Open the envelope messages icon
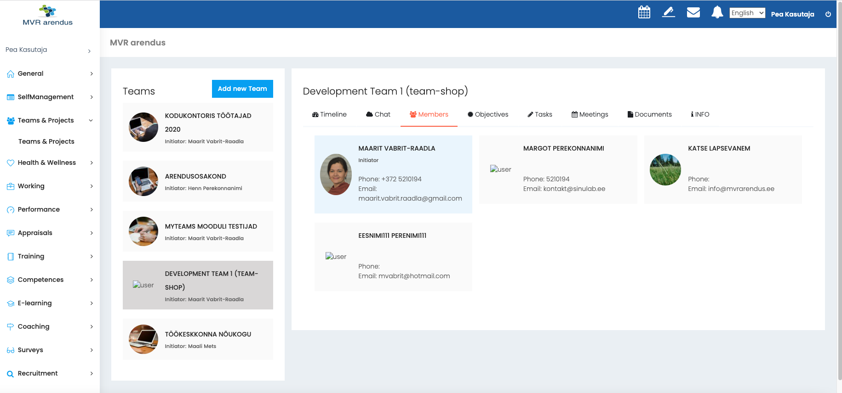This screenshot has height=393, width=842. [693, 12]
